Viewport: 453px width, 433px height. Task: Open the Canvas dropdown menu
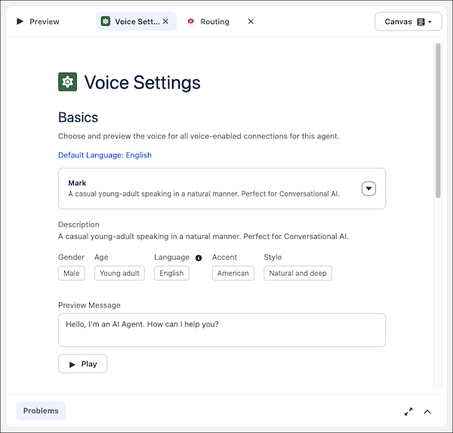[x=408, y=21]
